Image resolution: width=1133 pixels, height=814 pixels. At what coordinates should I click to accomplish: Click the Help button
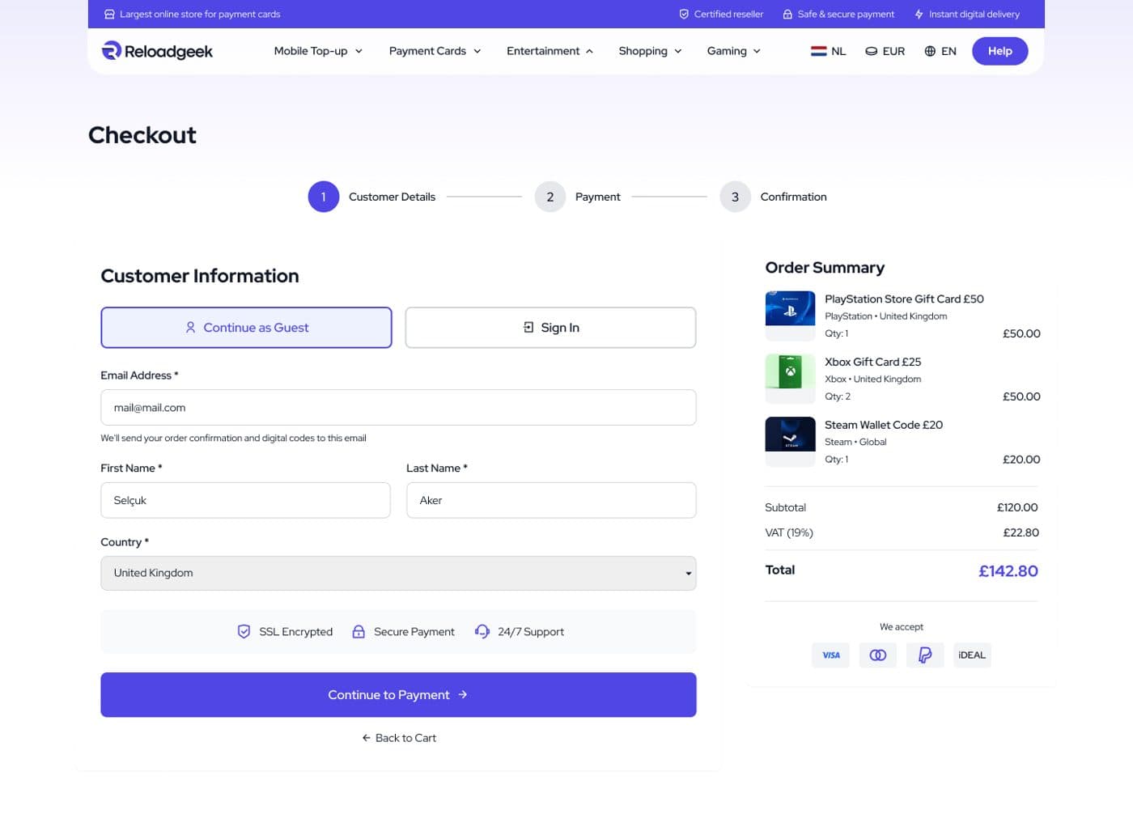point(999,51)
